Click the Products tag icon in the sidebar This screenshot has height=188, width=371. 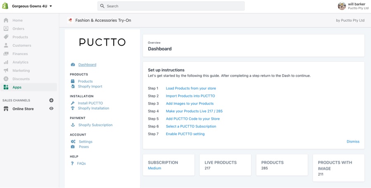(6, 37)
